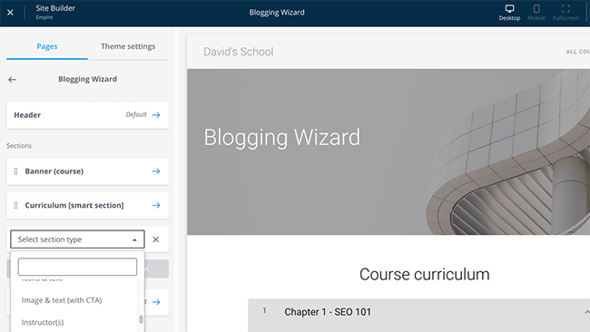Switch to Theme settings tab
This screenshot has width=590, height=332.
pos(128,46)
